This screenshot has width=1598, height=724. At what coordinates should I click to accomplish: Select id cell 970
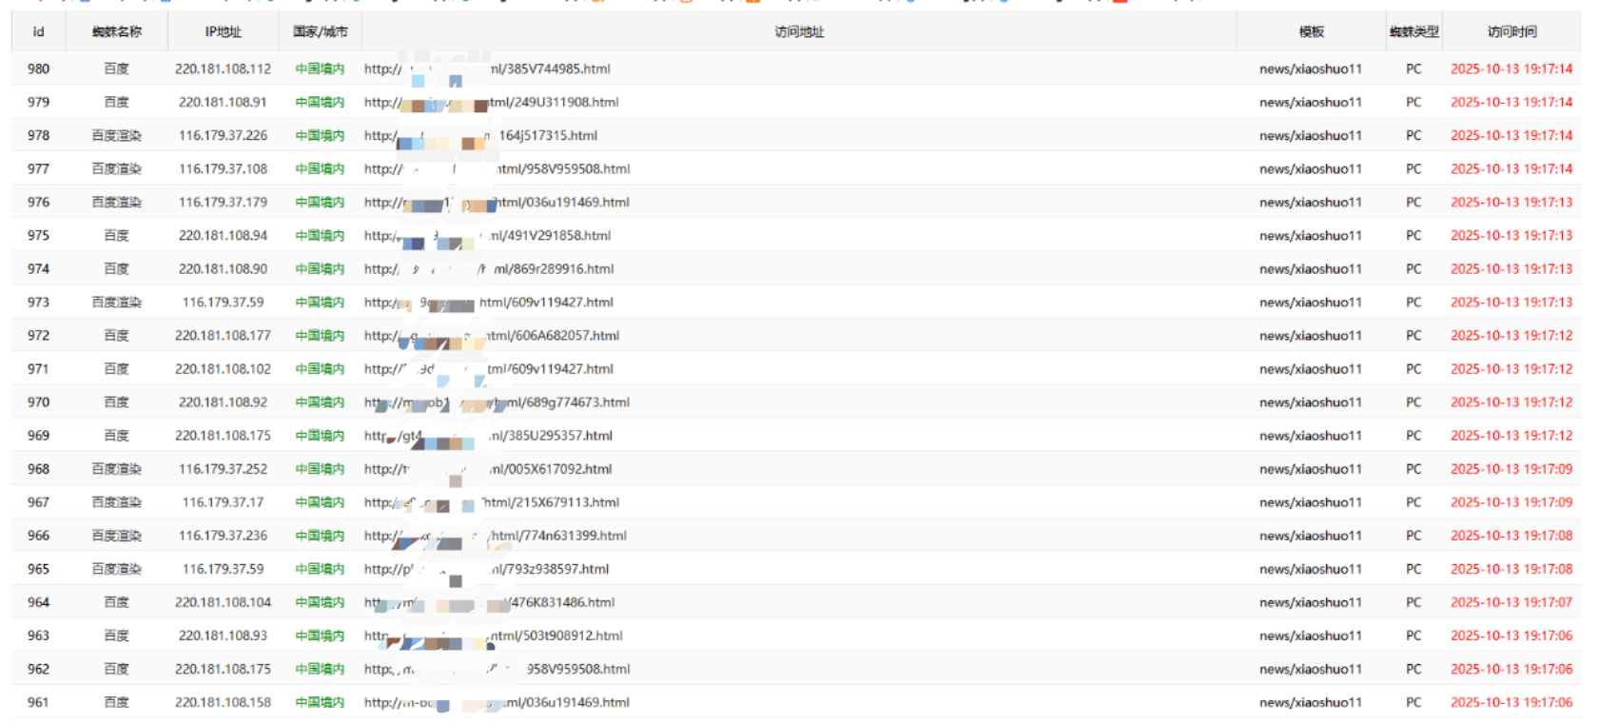click(x=38, y=402)
